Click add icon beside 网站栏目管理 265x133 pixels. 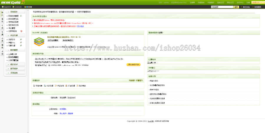click(21, 16)
